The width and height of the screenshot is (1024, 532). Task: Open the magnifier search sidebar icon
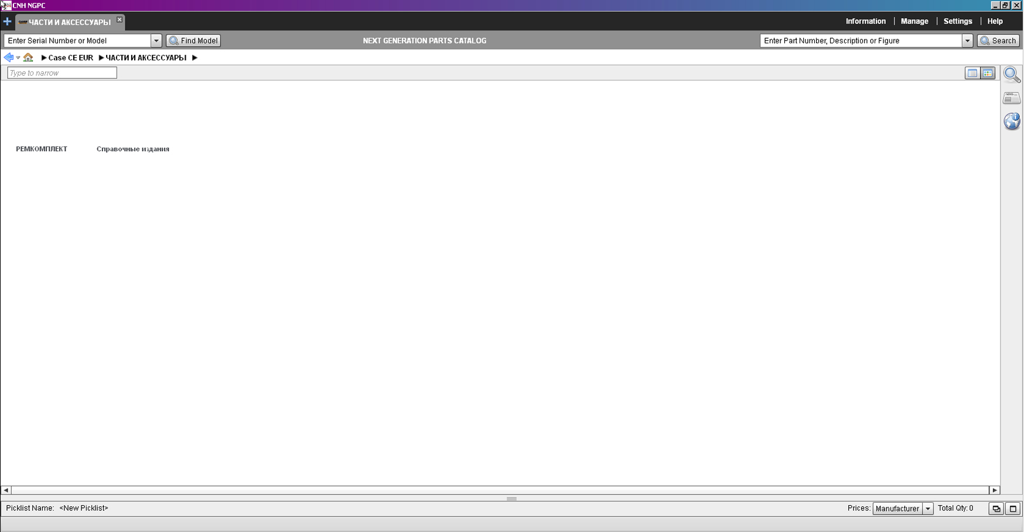click(x=1012, y=74)
